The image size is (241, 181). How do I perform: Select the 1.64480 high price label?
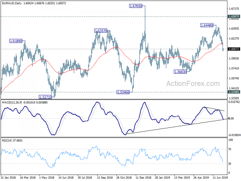207,25
